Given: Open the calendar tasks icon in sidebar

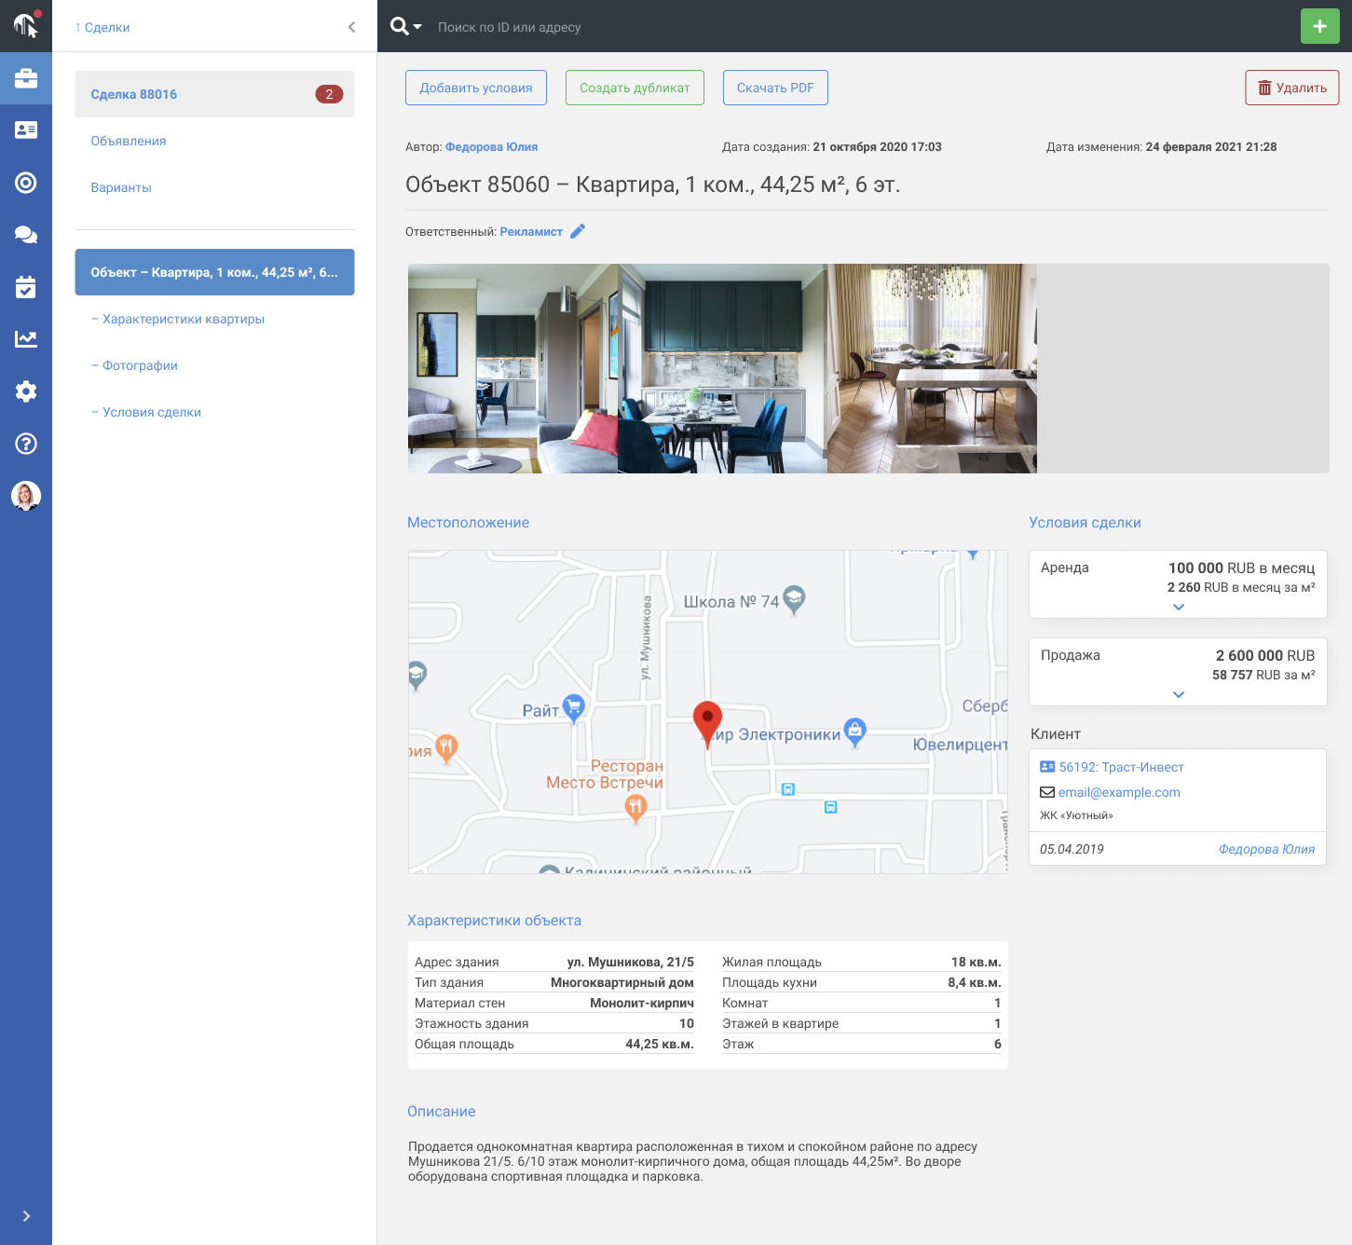Looking at the screenshot, I should pyautogui.click(x=26, y=287).
